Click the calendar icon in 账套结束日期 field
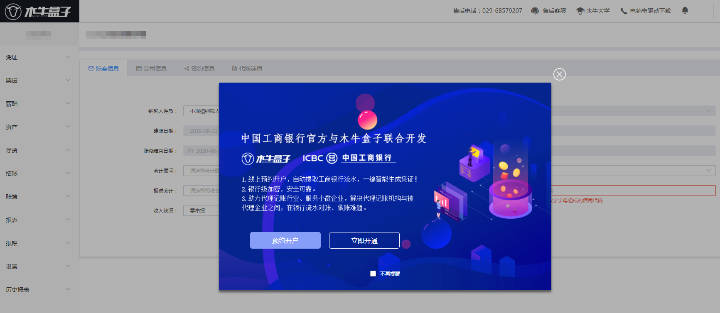 pos(191,151)
